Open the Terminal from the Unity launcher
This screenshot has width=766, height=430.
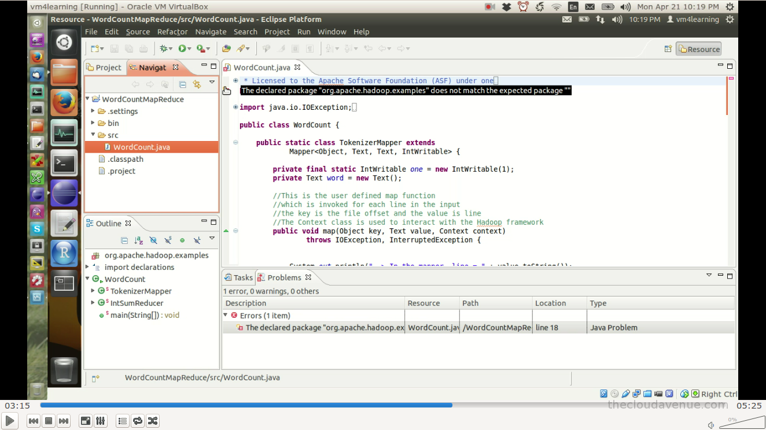pos(64,164)
